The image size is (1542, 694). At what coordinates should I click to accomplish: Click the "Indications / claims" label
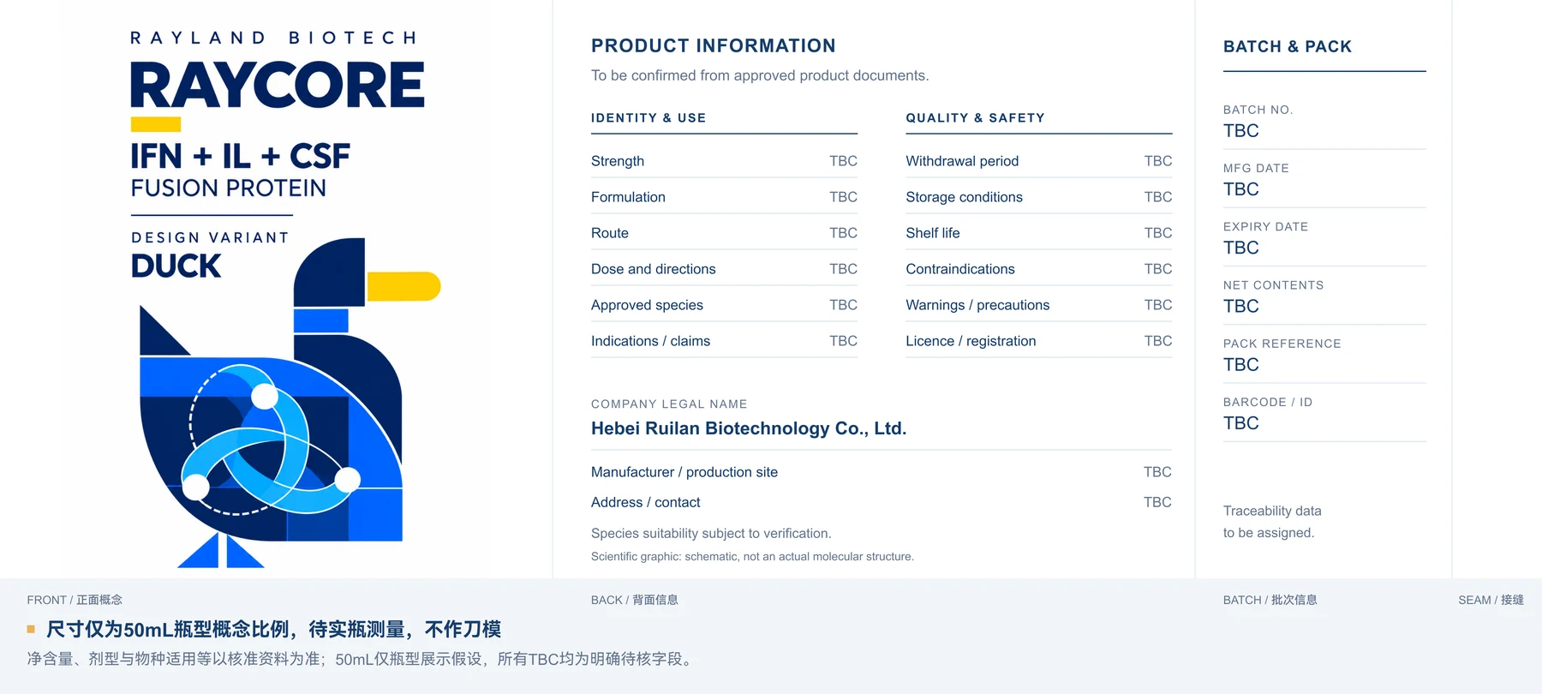pos(650,341)
